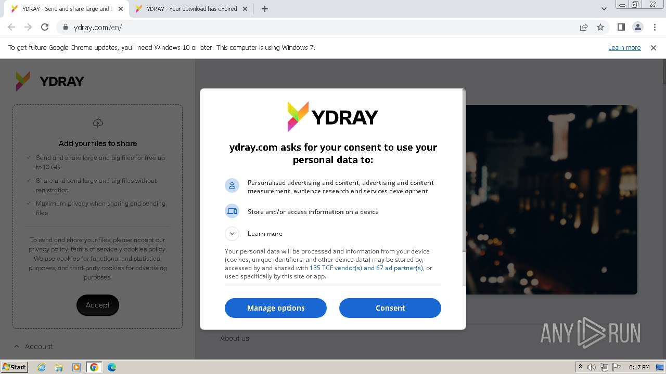Screen dimensions: 666x374
Task: Show hidden system tray icons
Action: tap(580, 367)
